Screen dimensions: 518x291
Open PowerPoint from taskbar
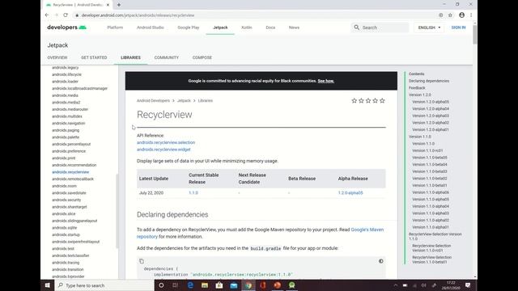click(277, 285)
